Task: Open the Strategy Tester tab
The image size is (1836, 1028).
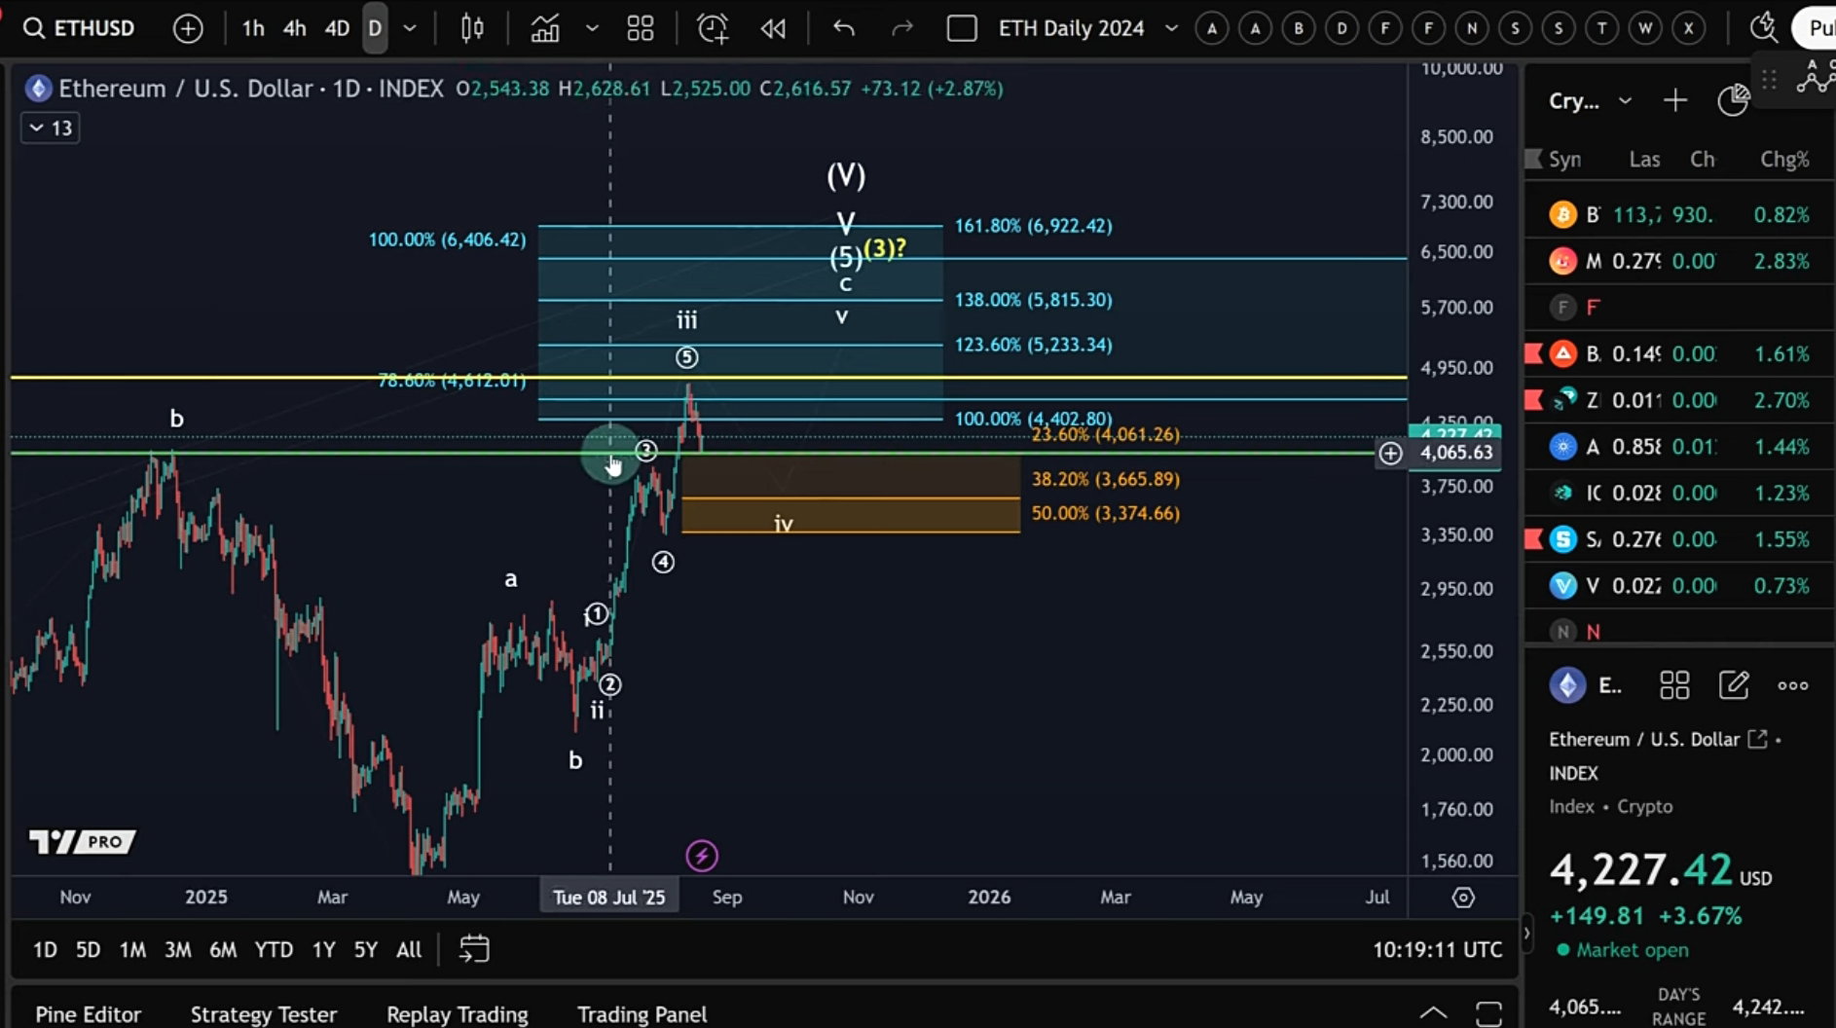Action: coord(264,1014)
